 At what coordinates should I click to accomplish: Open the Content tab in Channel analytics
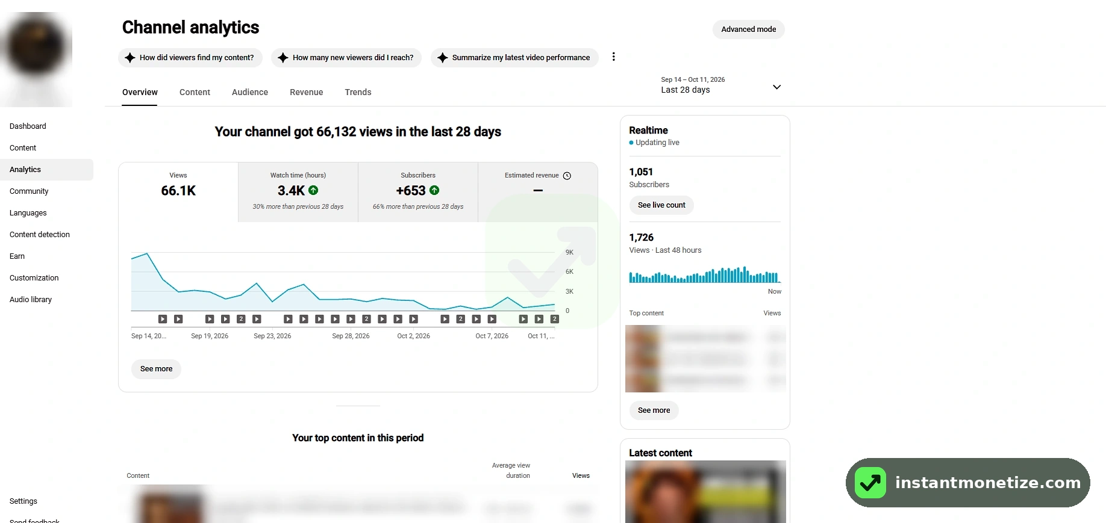coord(195,92)
